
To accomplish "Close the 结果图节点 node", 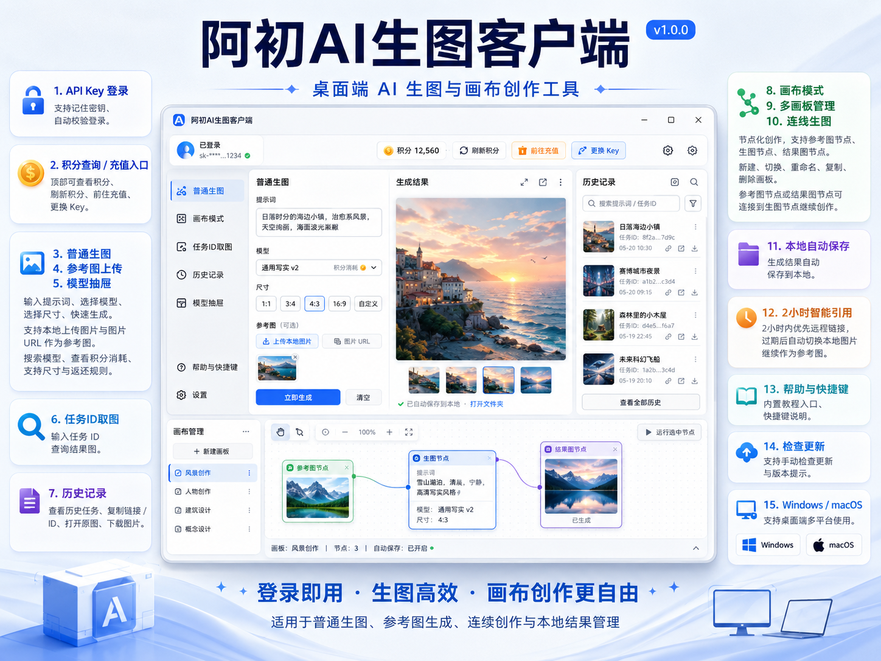I will click(x=615, y=449).
